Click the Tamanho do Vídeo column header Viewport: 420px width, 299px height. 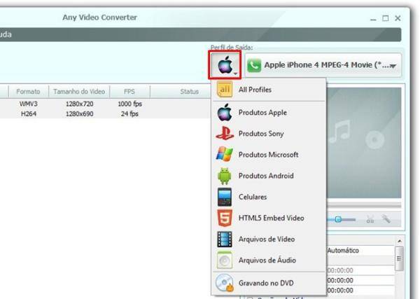coord(79,92)
